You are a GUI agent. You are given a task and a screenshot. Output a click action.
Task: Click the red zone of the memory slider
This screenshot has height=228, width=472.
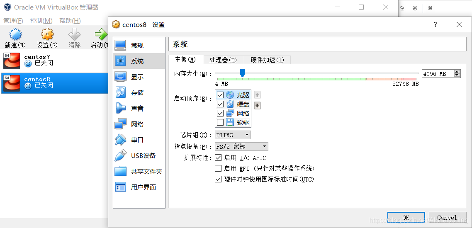point(409,79)
